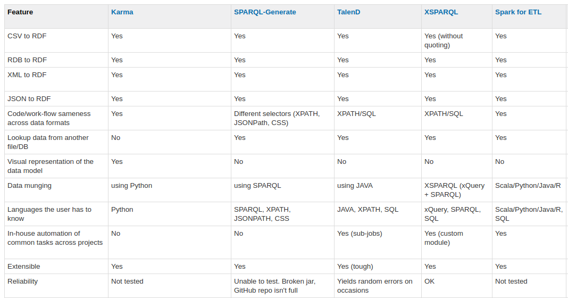Select the Data munging row label
The height and width of the screenshot is (298, 568).
(29, 186)
